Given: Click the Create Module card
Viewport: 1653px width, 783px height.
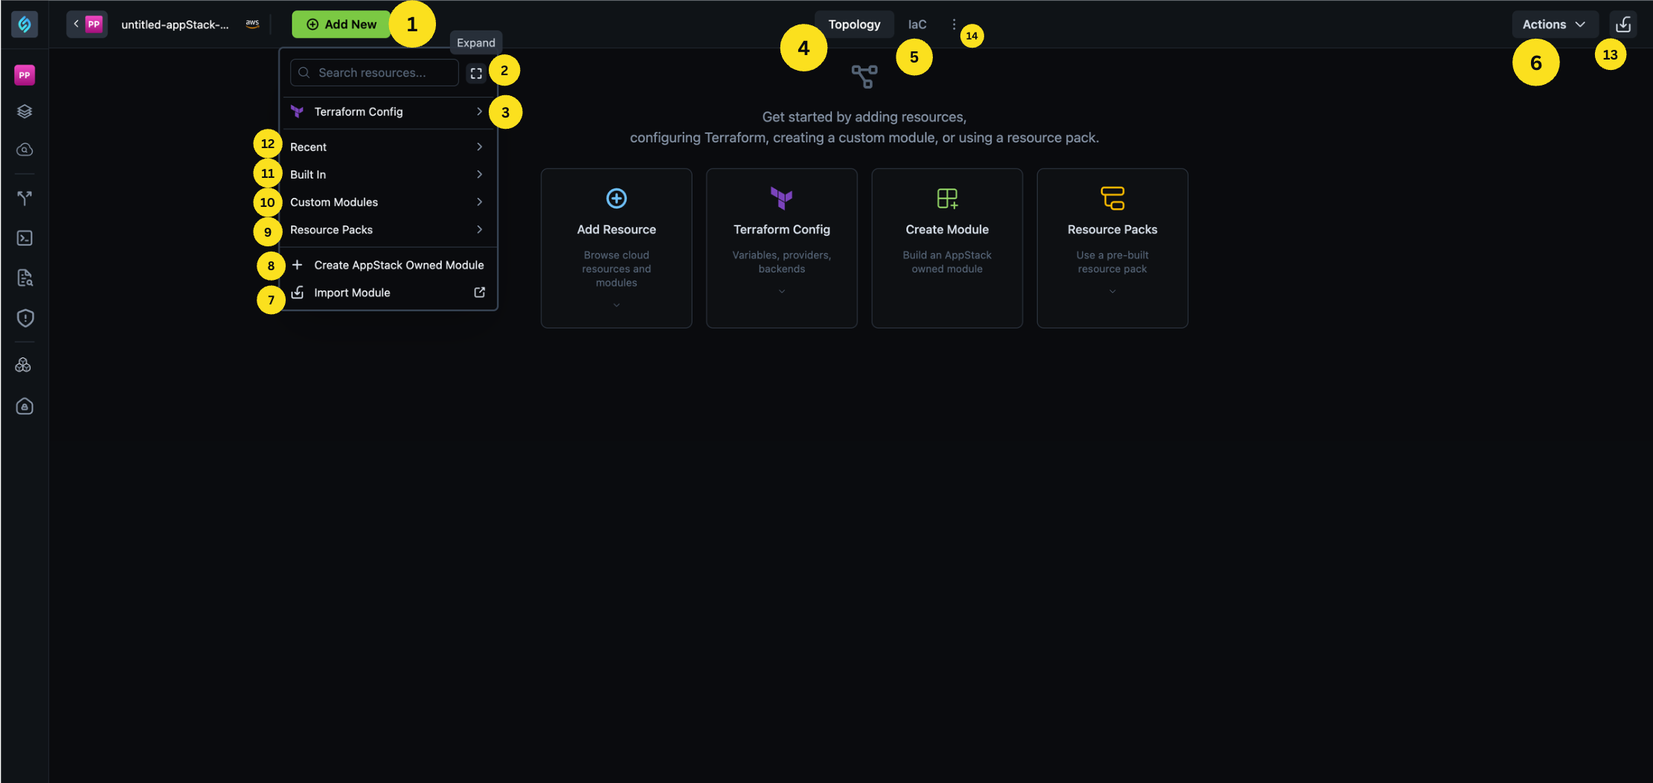Looking at the screenshot, I should [x=946, y=247].
